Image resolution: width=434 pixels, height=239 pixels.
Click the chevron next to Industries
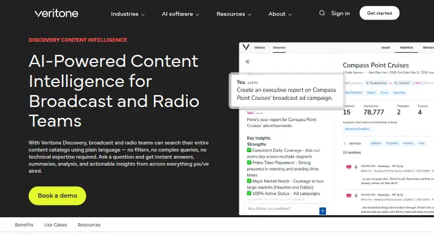tap(143, 15)
